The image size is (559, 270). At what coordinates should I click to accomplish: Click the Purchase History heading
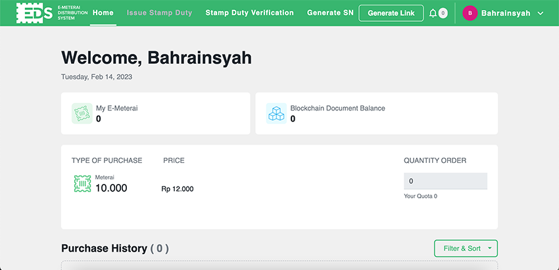tap(104, 248)
